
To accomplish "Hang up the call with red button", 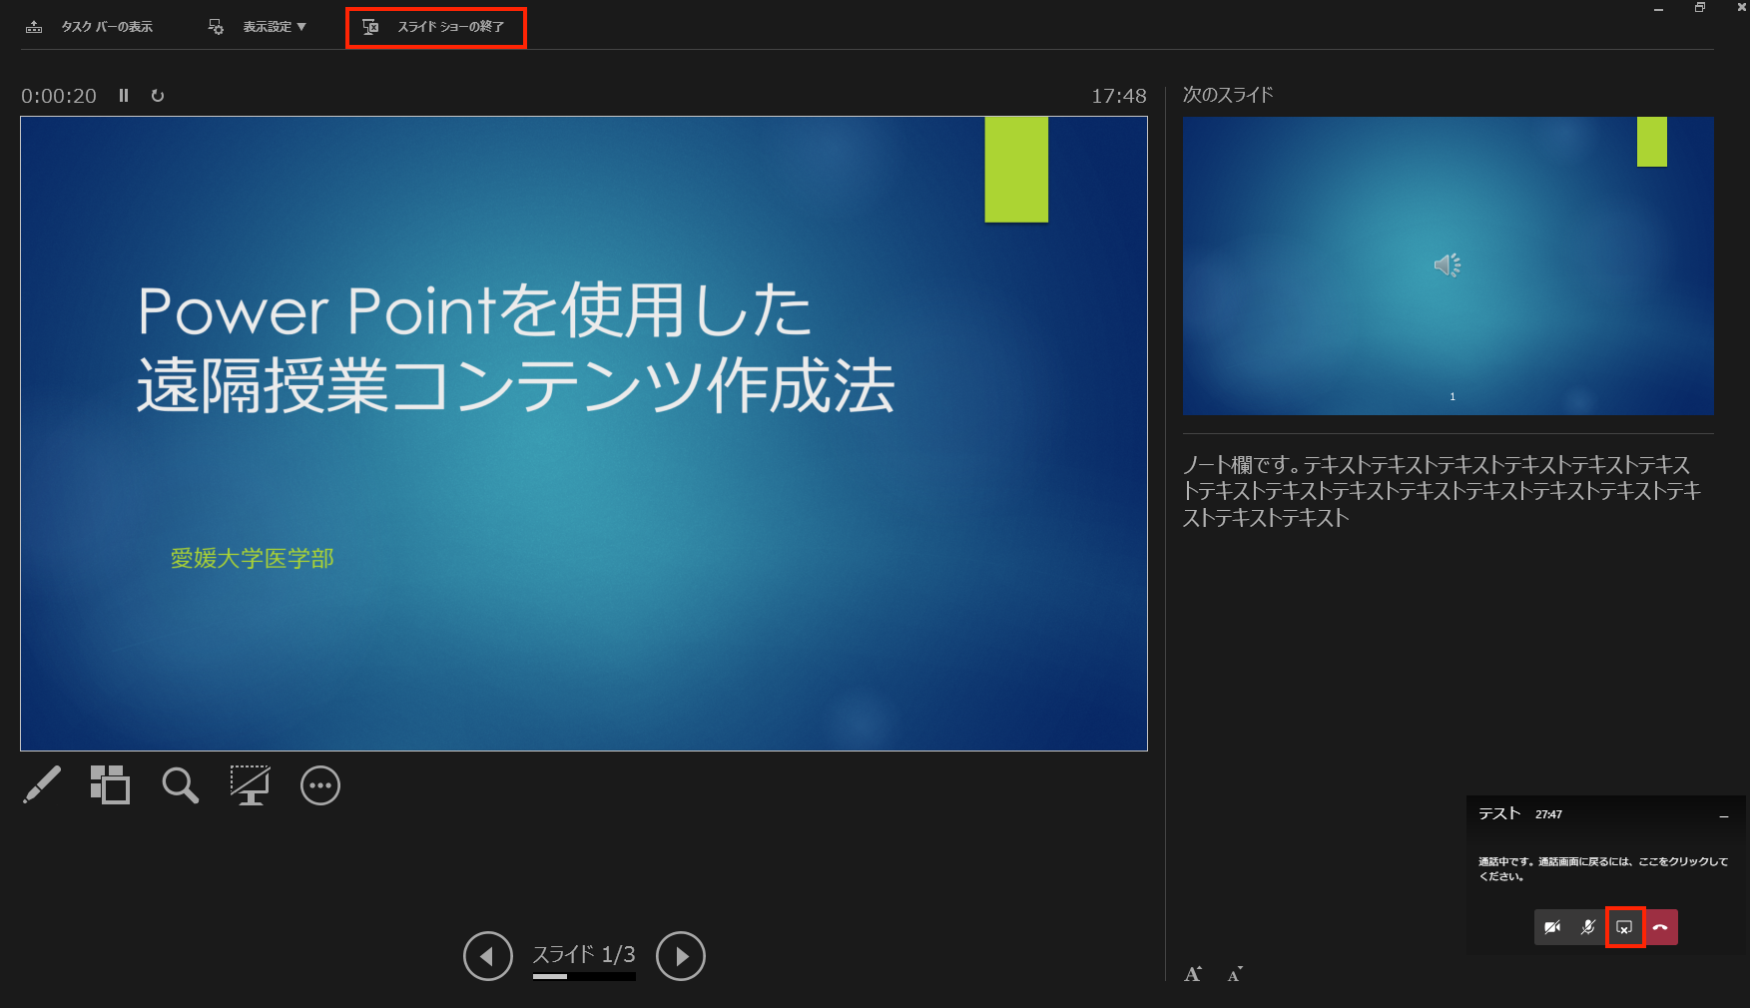I will click(1660, 927).
